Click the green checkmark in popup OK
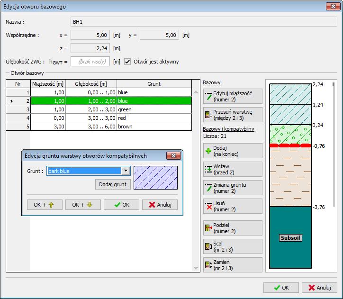This screenshot has height=299, width=343. [x=117, y=205]
